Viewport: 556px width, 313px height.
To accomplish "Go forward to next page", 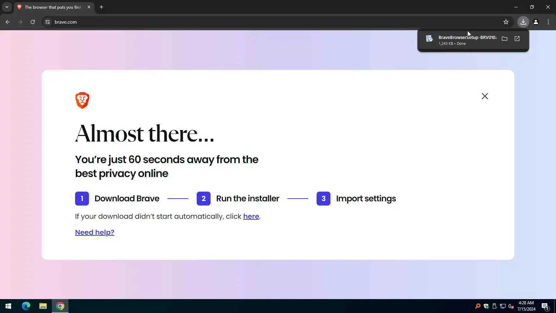I will 20,22.
